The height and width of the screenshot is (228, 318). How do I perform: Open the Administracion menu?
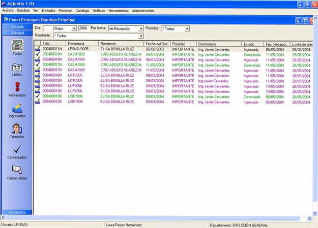tap(143, 11)
